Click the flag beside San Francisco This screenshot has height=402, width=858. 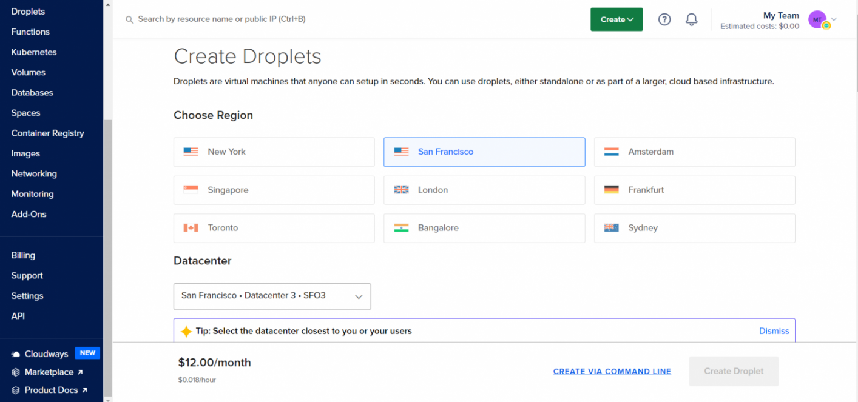[x=401, y=152]
